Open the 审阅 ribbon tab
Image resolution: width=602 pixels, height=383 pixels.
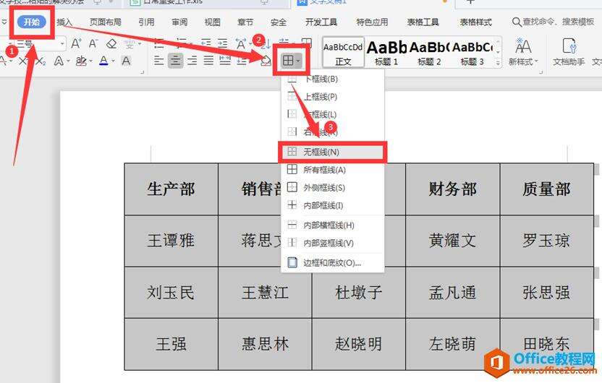[x=179, y=22]
